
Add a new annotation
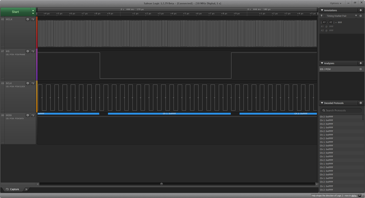(361, 10)
